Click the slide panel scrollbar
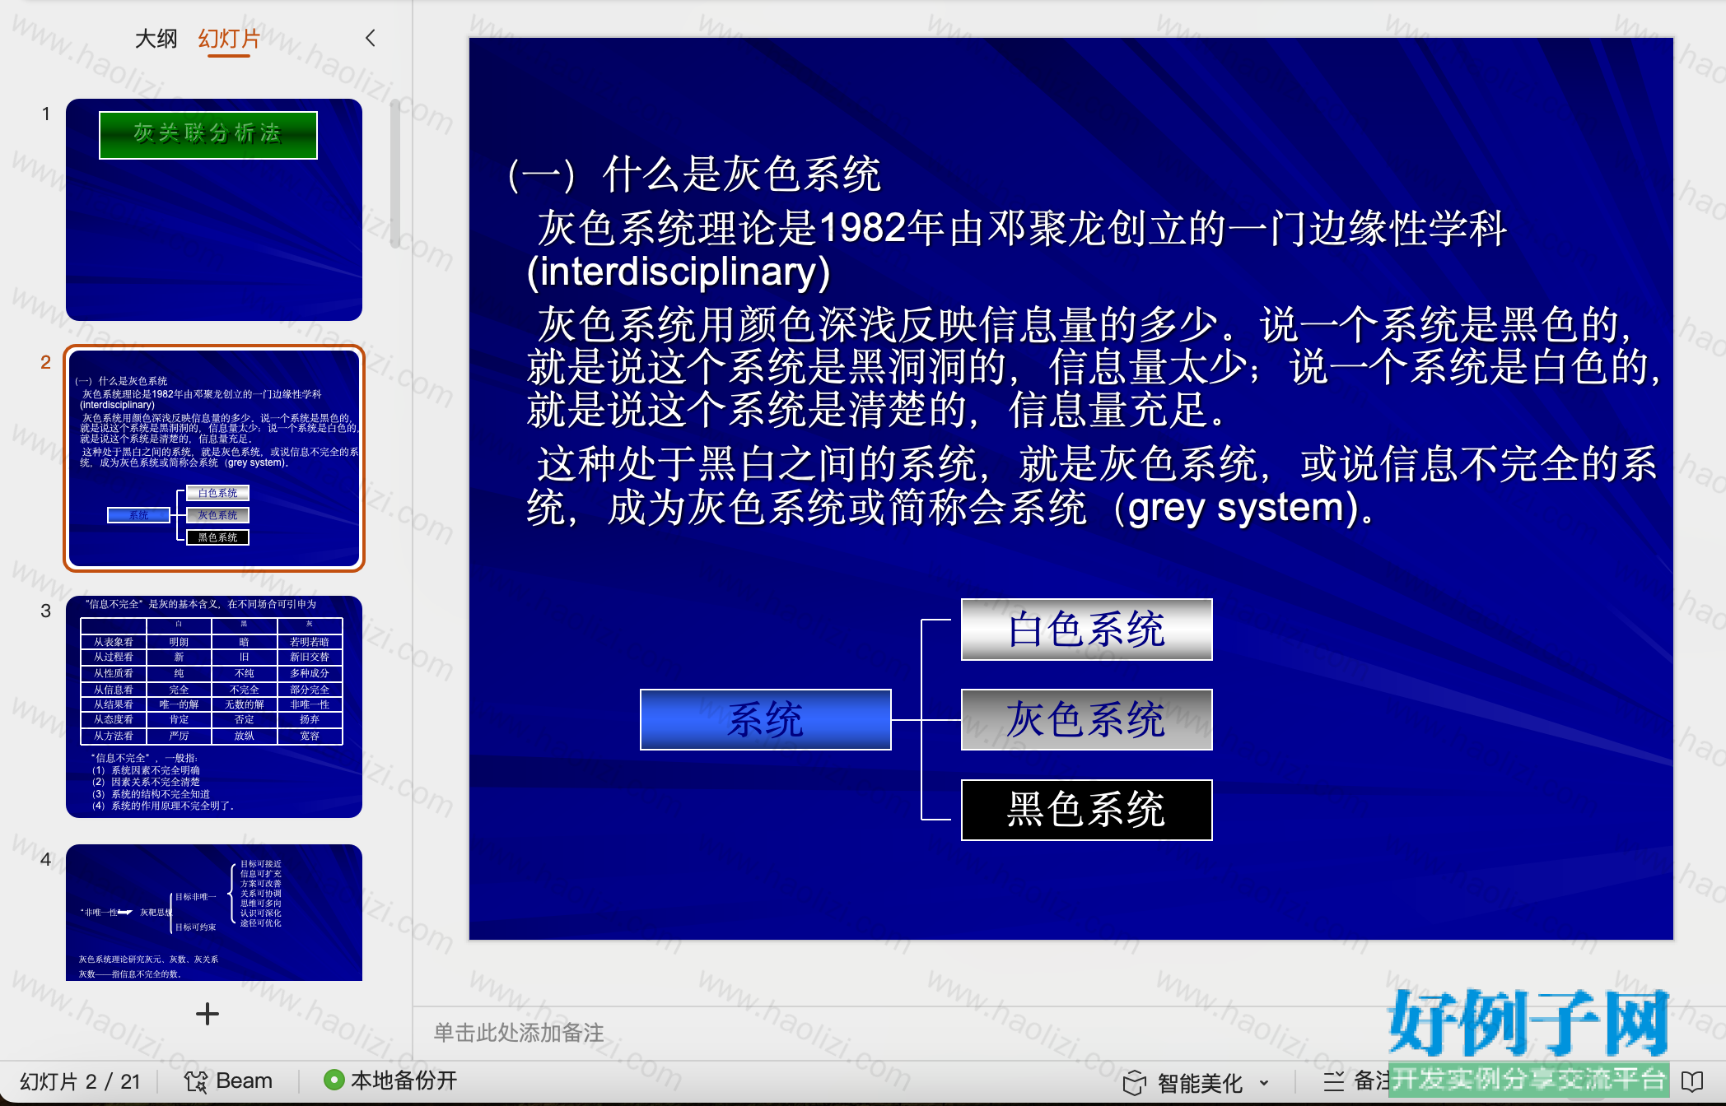 [395, 173]
